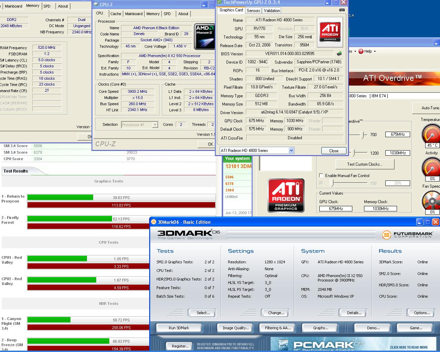This screenshot has height=352, width=440.
Task: Open Image Quality settings in 3DMark06
Action: click(x=235, y=328)
